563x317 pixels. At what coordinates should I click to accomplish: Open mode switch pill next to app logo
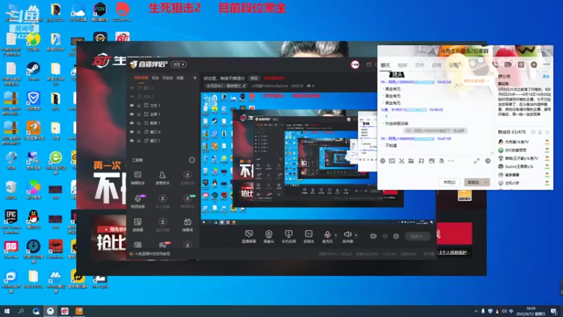coord(179,65)
